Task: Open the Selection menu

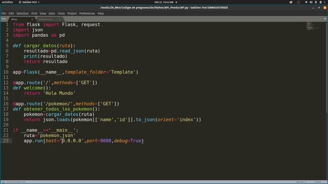Action: click(x=23, y=13)
